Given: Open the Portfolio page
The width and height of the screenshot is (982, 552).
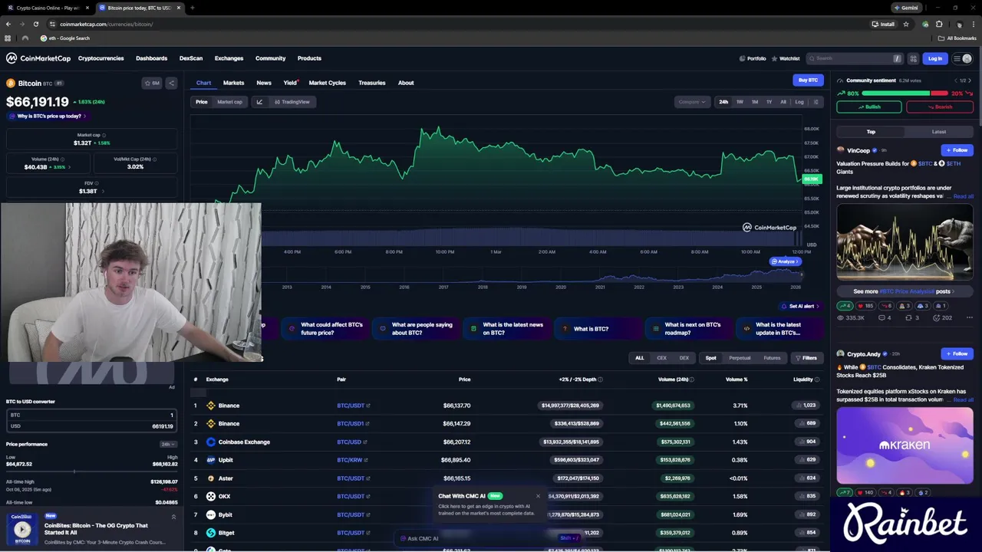Looking at the screenshot, I should click(753, 58).
